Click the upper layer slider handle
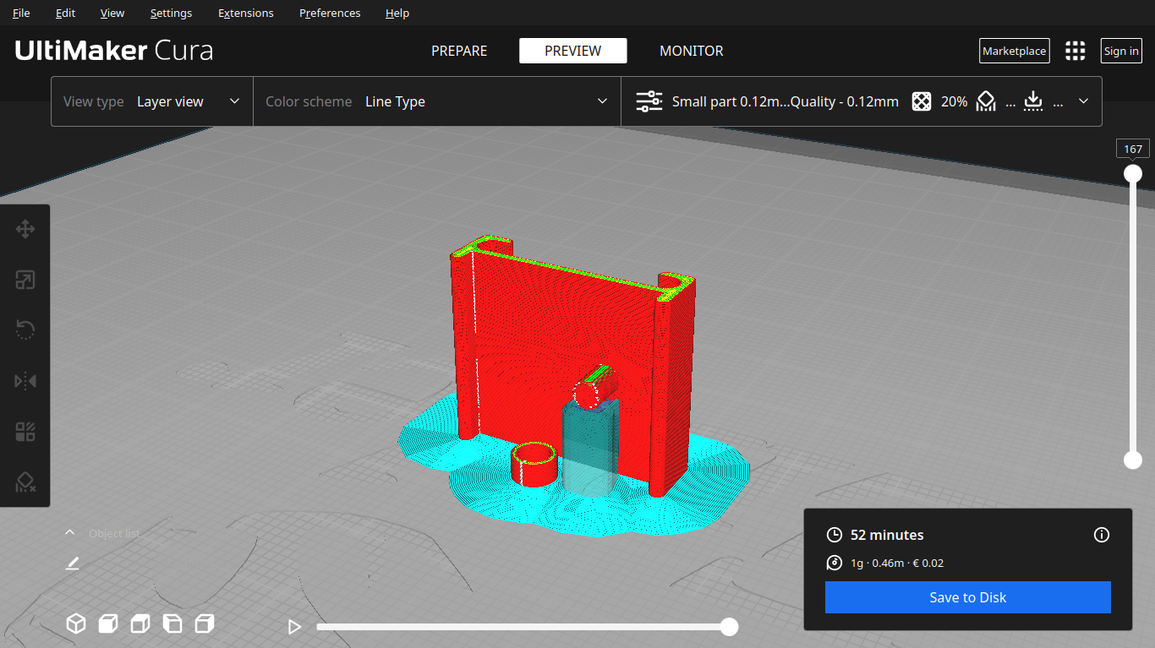This screenshot has width=1155, height=648. pos(1133,173)
